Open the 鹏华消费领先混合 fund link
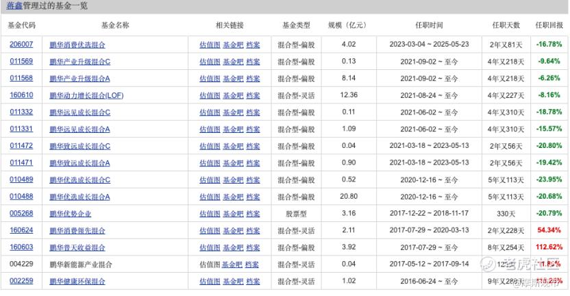Screen dimensions: 570x296 pyautogui.click(x=77, y=230)
